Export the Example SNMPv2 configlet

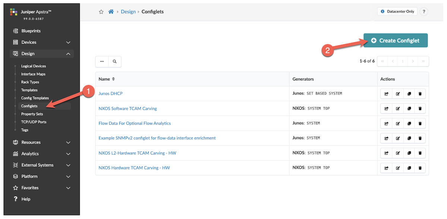click(386, 138)
